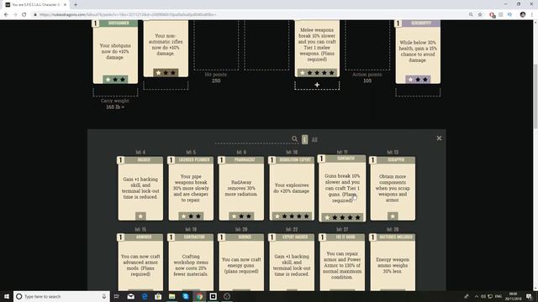
Task: Open a new browser tab
Action: [x=76, y=5]
